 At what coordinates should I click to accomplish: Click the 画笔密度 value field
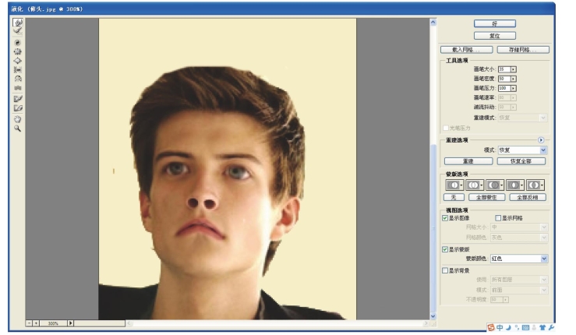[504, 79]
